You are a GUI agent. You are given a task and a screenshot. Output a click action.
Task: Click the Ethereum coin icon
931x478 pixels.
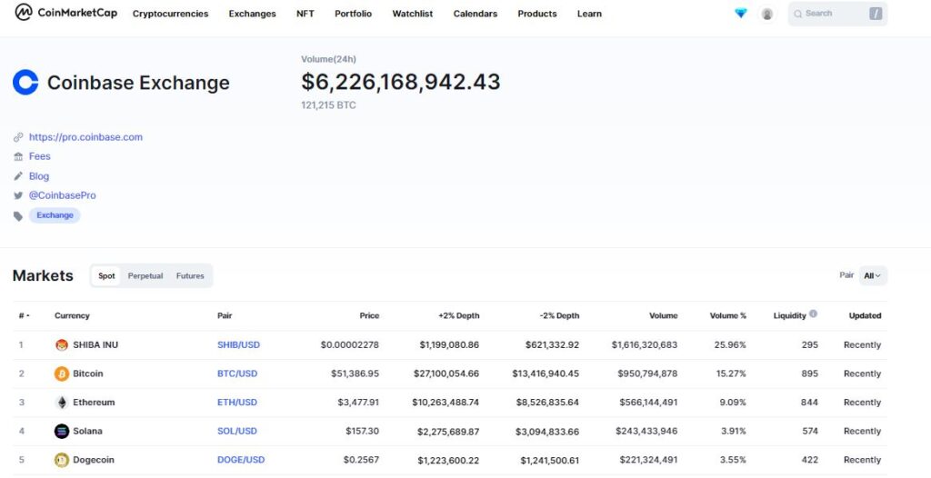pos(62,403)
